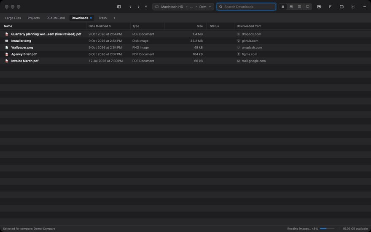Click github.com source text
The image size is (371, 232).
point(250,41)
